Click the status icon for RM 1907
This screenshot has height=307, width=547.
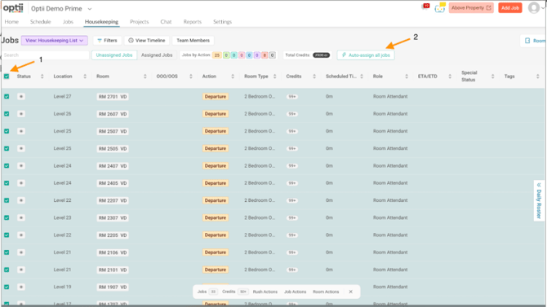point(21,287)
